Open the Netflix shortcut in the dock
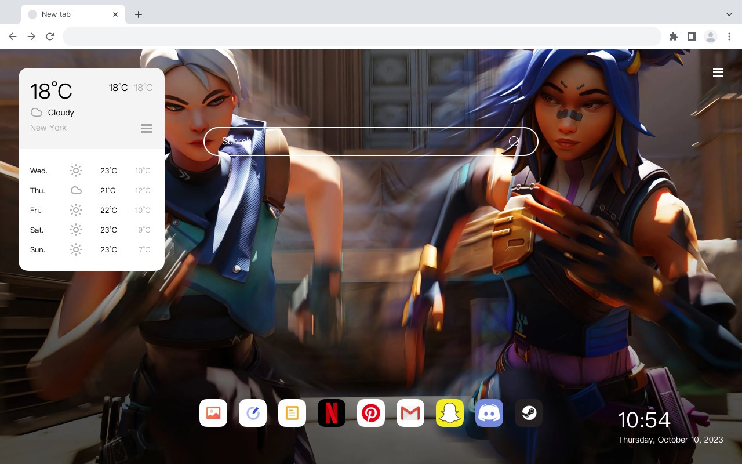 [332, 413]
